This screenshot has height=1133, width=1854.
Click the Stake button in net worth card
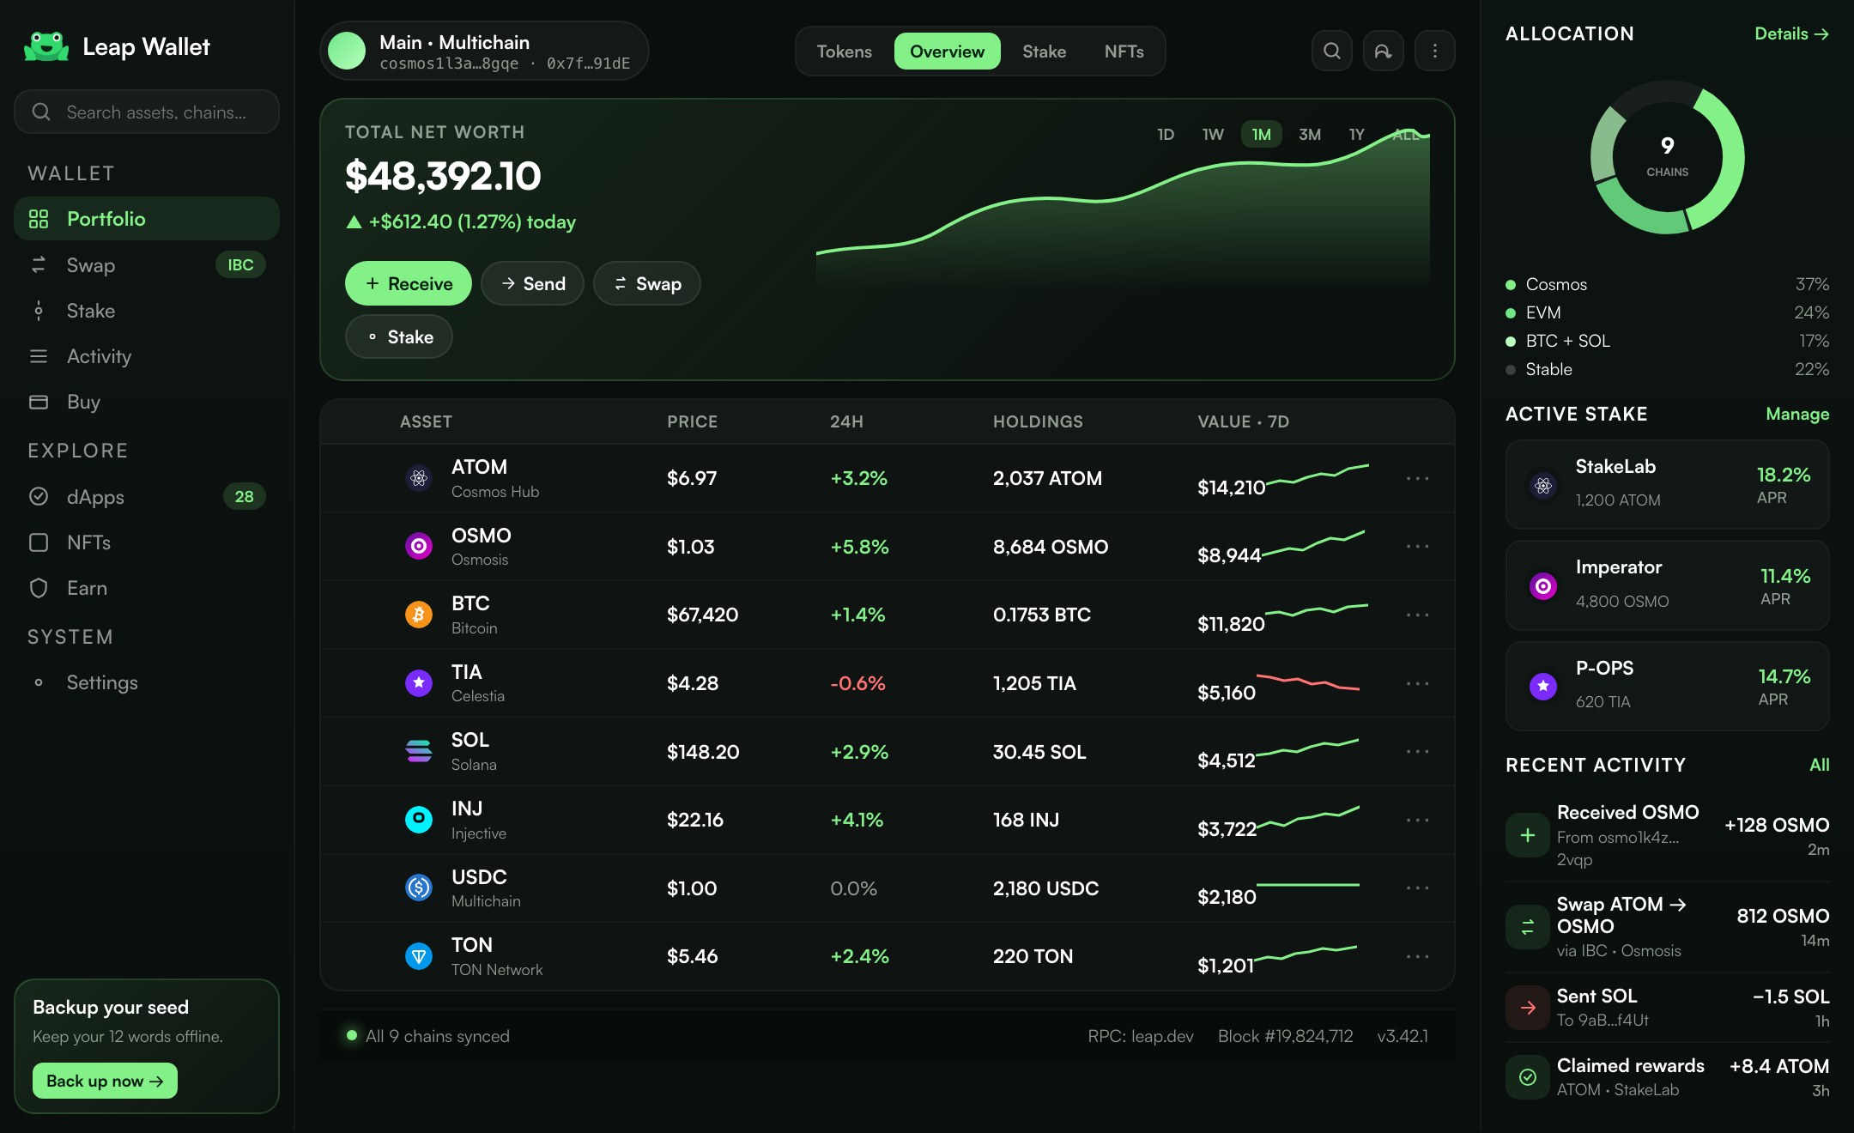click(x=399, y=336)
